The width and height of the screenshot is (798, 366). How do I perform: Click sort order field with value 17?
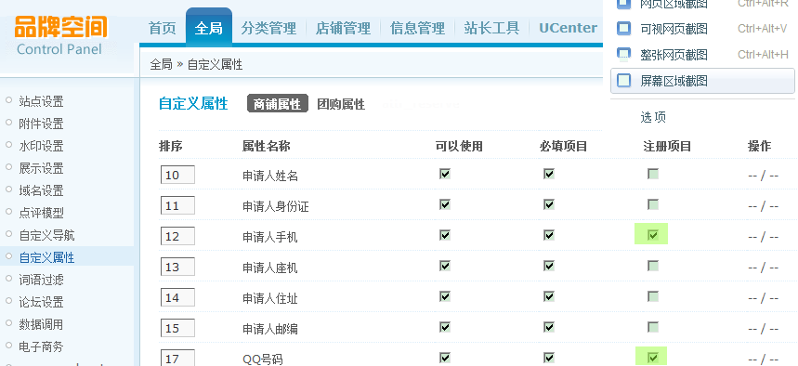[x=177, y=358]
